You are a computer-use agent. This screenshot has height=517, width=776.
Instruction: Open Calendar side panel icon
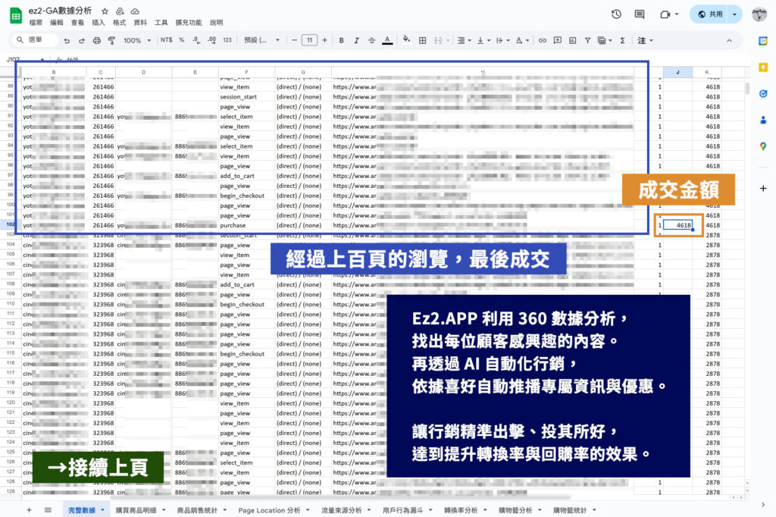pos(763,41)
